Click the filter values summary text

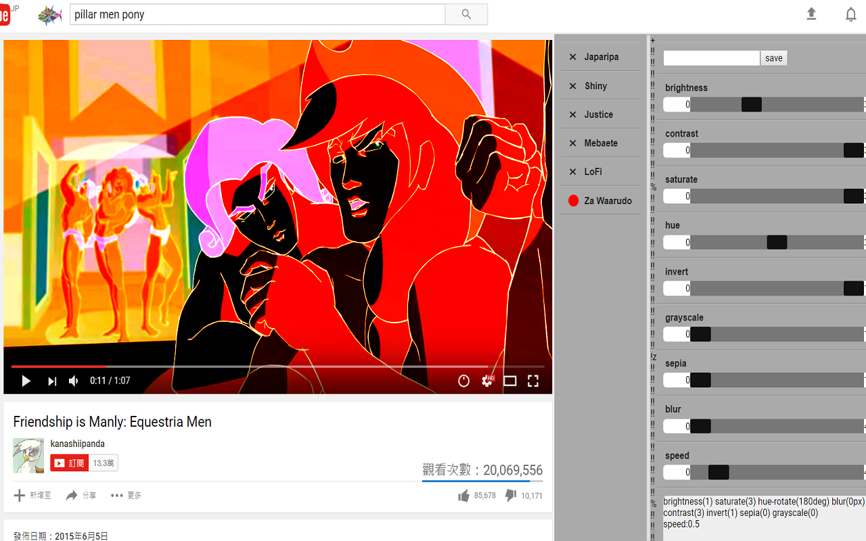click(x=764, y=513)
